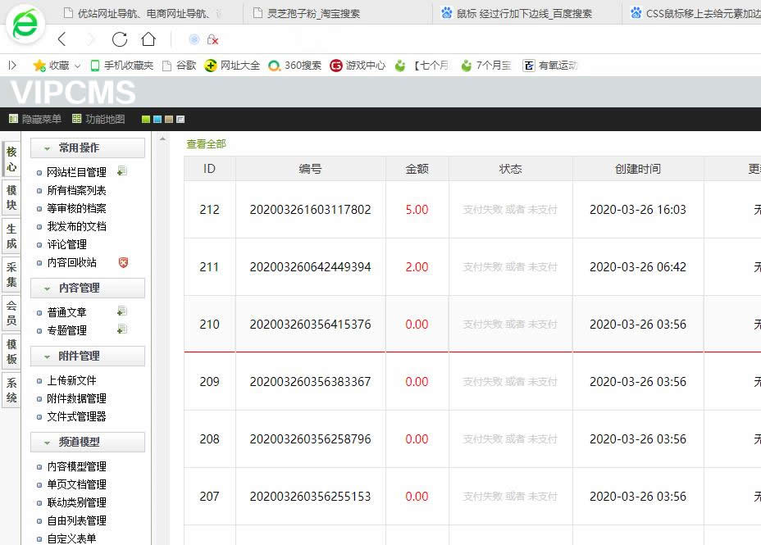
Task: Select the green theme color swatch
Action: (x=146, y=120)
